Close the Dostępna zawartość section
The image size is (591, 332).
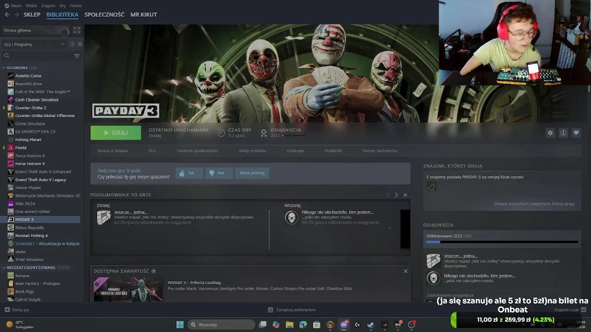[405, 271]
